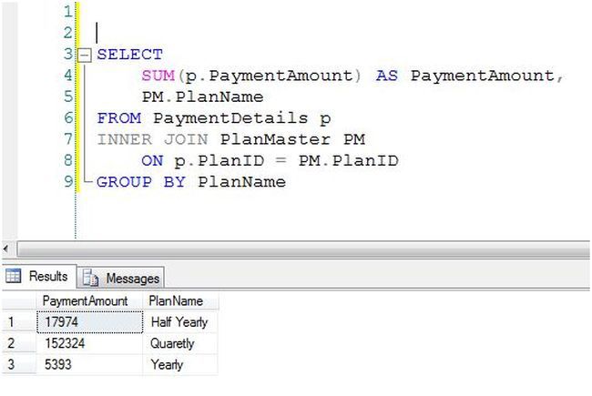Select the Quaretly cell
The width and height of the screenshot is (592, 396).
pyautogui.click(x=180, y=343)
